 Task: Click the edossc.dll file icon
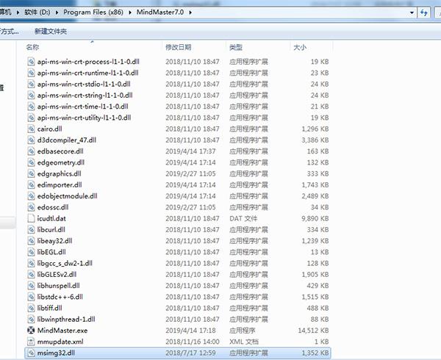(31, 207)
